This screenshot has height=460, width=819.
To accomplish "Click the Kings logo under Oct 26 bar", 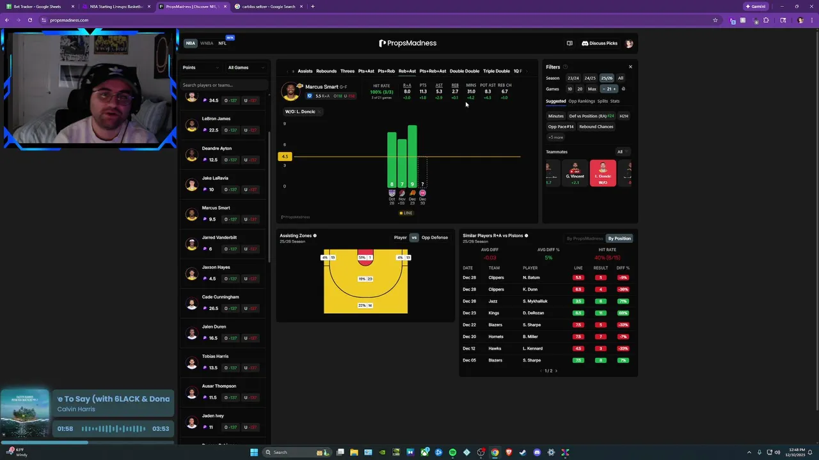I will (392, 193).
